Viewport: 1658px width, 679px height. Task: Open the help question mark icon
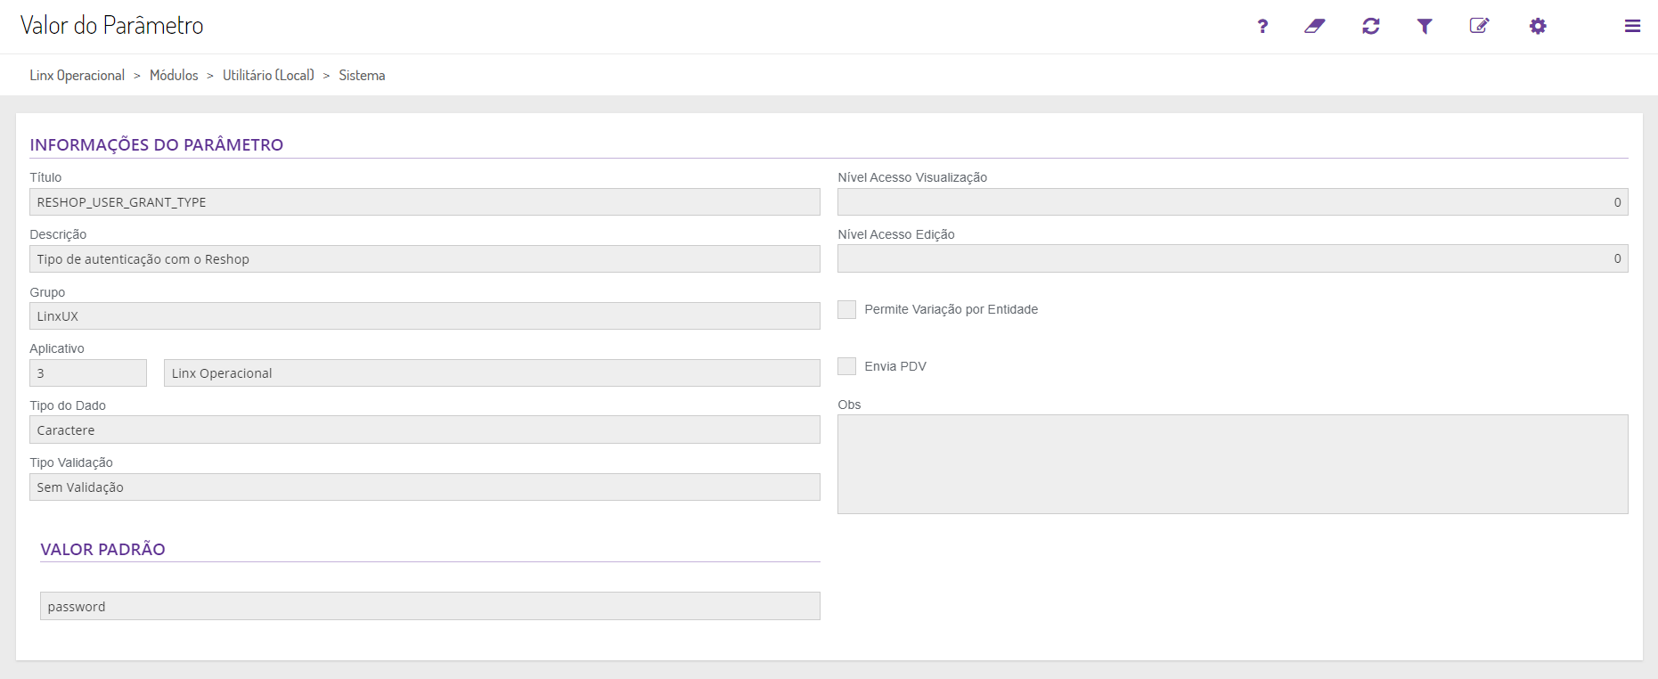[1262, 26]
